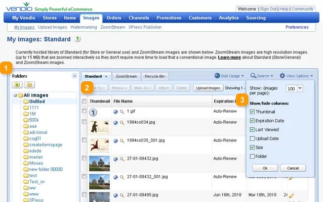Screen dimensions: 323x202
Task: Tick the Folder column checkbox
Action: click(x=252, y=157)
